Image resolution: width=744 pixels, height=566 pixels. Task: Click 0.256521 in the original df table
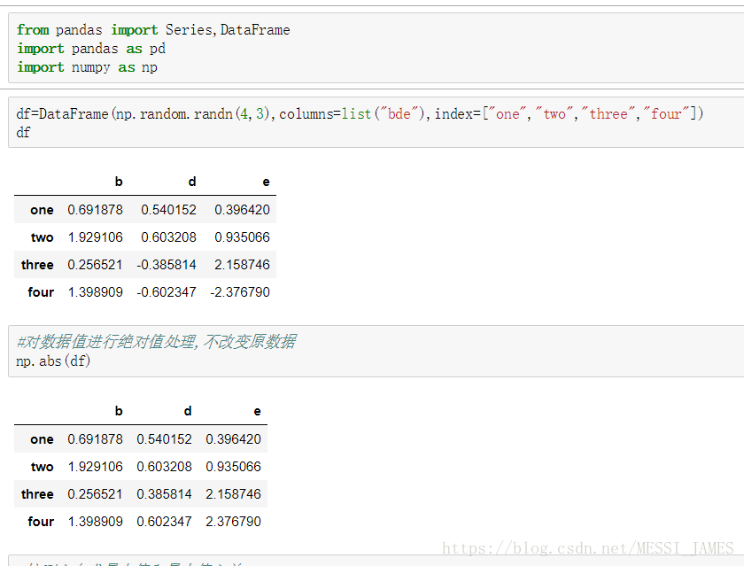95,265
